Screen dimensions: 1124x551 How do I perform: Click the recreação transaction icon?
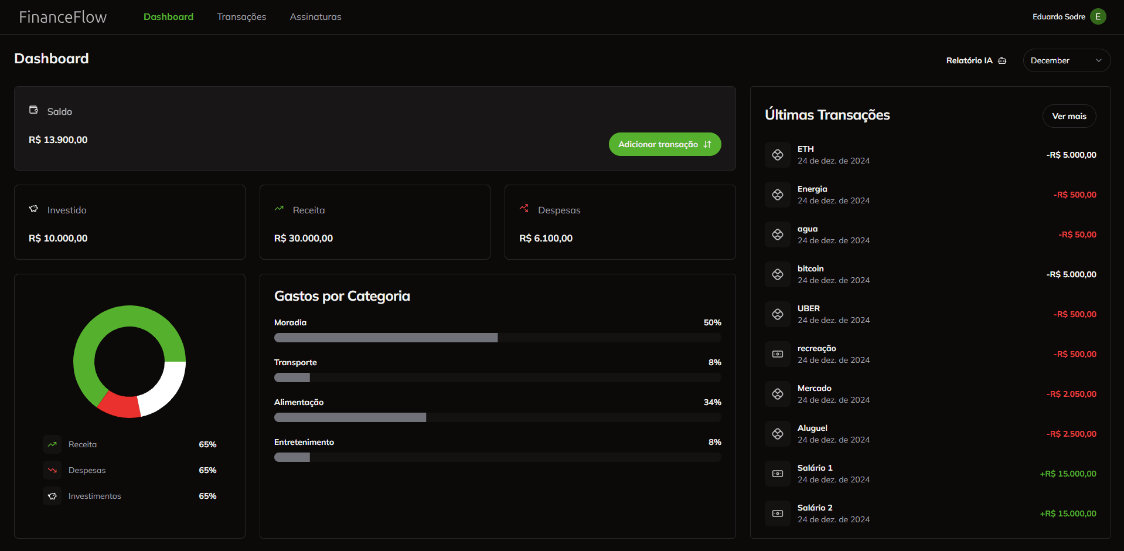click(777, 354)
